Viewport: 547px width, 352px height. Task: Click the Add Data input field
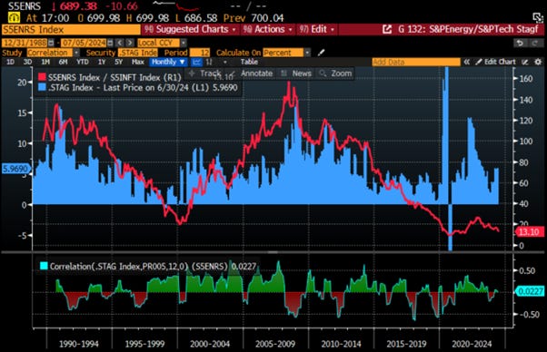coord(416,62)
